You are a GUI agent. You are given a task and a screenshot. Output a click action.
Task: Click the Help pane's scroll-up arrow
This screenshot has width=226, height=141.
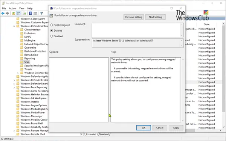point(183,59)
